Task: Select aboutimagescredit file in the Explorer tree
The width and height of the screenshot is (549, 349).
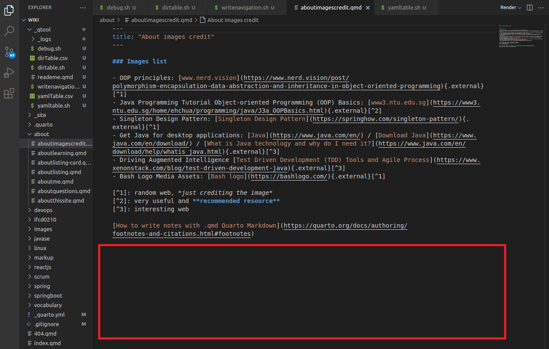Action: (56, 143)
